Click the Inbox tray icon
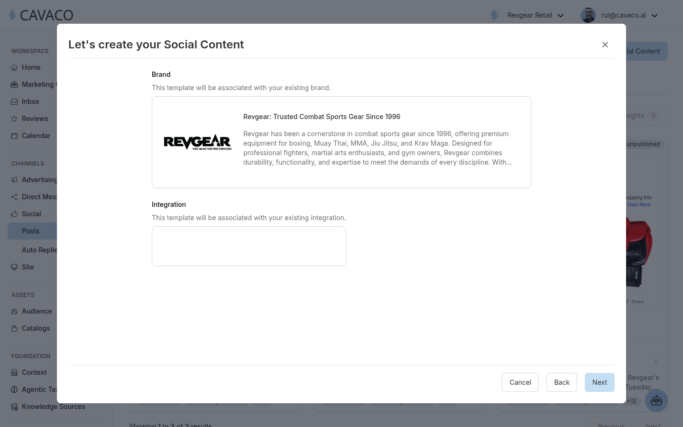 [x=14, y=102]
